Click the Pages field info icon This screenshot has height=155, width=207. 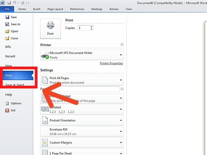pos(122,89)
